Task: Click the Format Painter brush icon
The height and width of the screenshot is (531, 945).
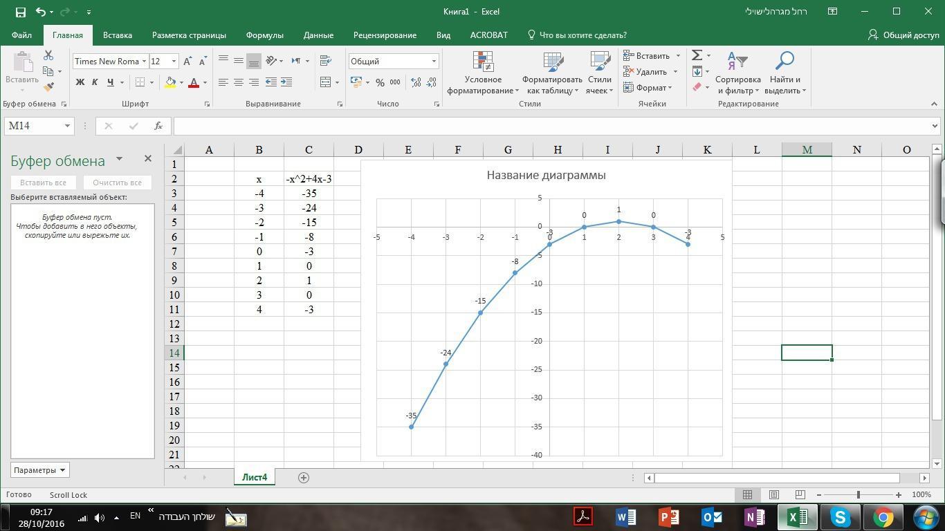Action: (48, 86)
